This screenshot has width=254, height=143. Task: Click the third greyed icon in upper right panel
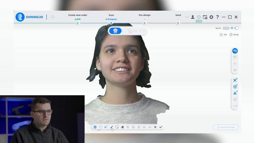pos(235,64)
